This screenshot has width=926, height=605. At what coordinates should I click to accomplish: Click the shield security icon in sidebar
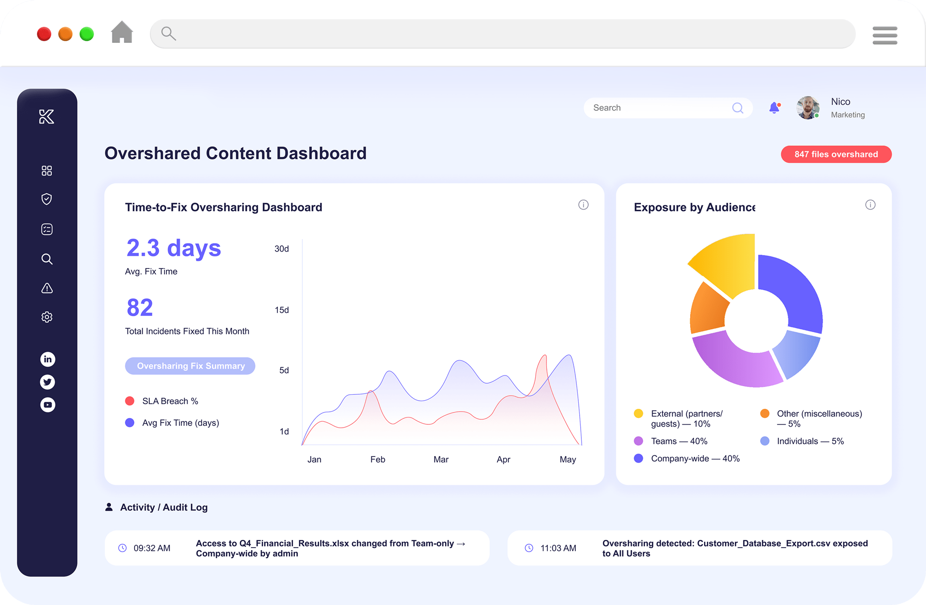coord(47,199)
